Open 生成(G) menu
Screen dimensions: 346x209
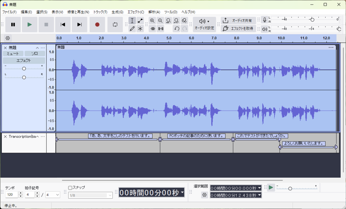[x=117, y=12]
